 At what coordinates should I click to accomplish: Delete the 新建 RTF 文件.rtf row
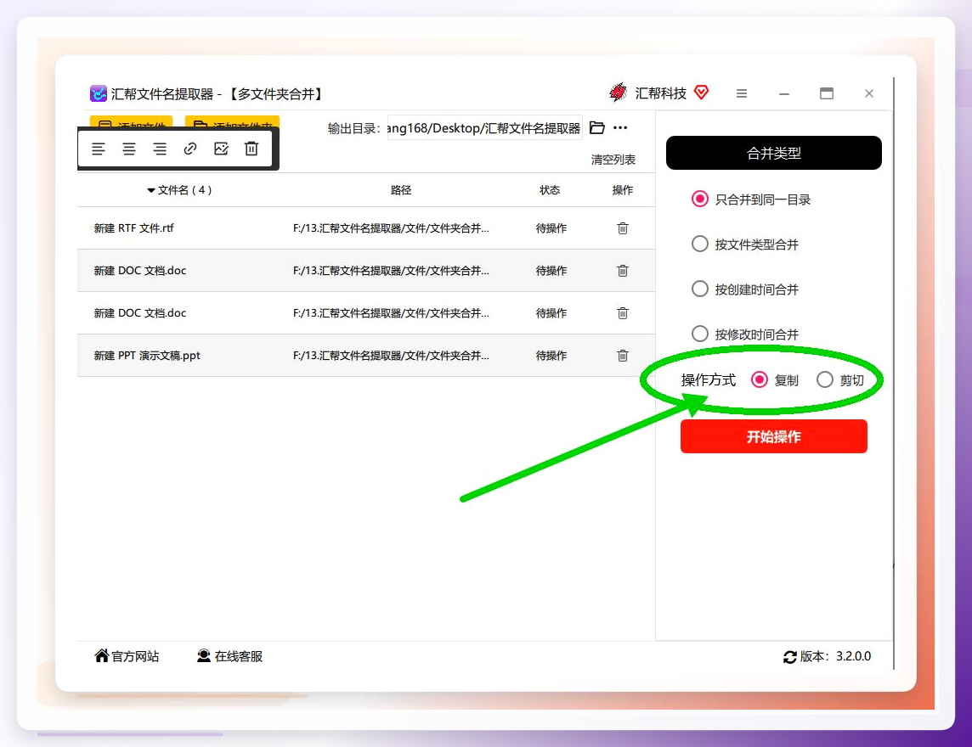click(x=623, y=228)
